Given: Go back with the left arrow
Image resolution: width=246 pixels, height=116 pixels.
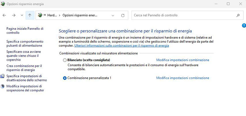Looking at the screenshot, I should pos(4,15).
